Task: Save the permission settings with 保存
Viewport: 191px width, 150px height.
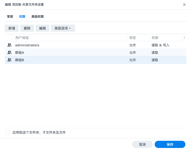Action: coord(170,144)
